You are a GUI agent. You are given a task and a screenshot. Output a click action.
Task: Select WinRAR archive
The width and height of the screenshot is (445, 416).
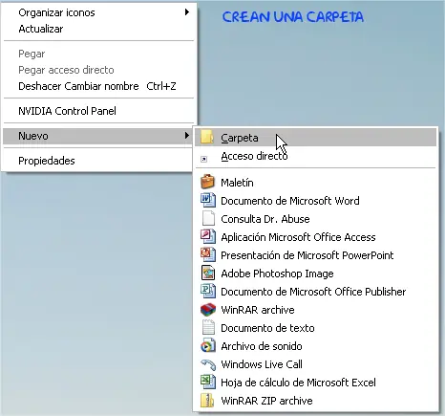pyautogui.click(x=315, y=310)
